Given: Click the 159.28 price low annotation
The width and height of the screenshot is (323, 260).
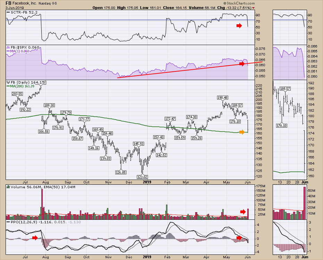Looking at the screenshot, I should click(197, 138).
